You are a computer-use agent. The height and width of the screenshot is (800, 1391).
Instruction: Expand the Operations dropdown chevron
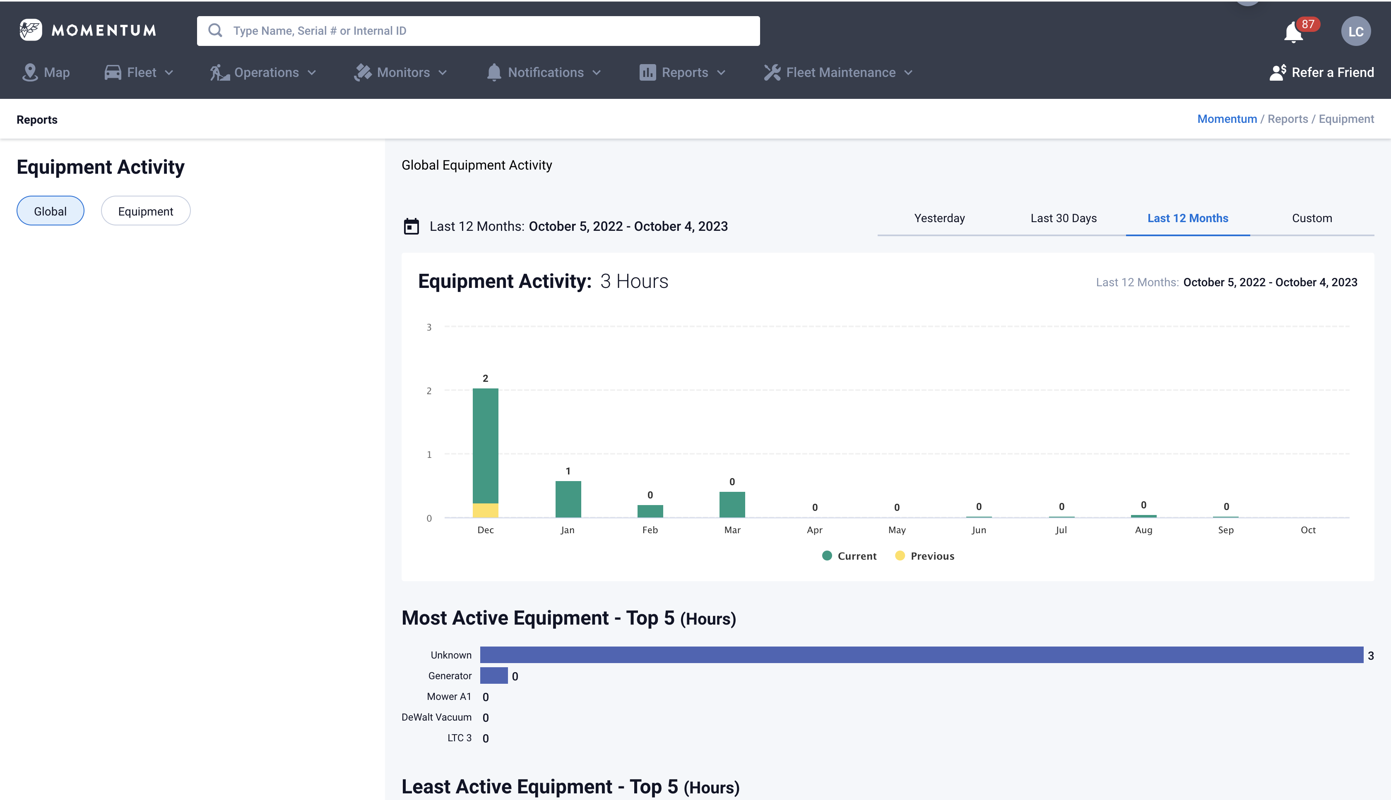point(312,72)
